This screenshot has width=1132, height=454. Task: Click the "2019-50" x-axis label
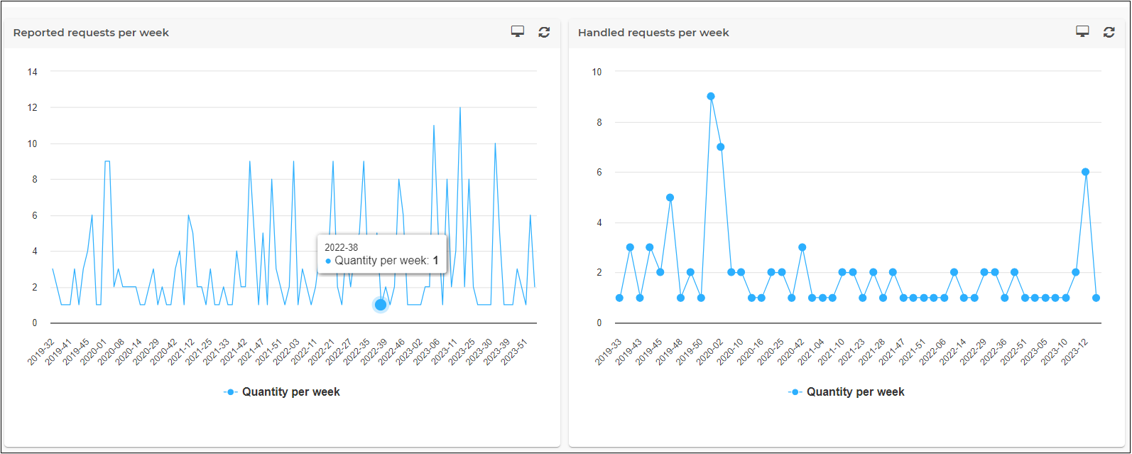click(x=689, y=351)
